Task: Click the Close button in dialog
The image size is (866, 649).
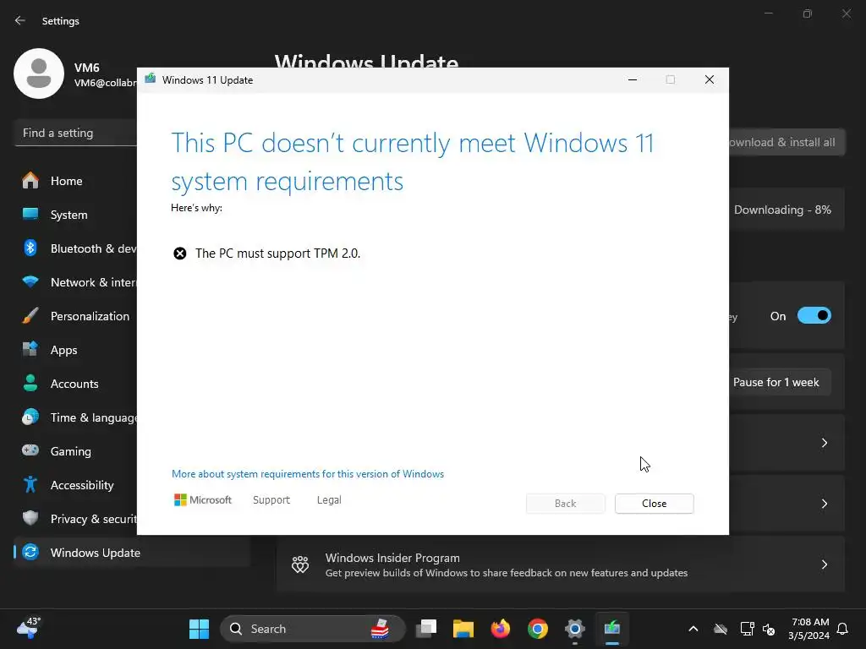Action: pos(654,504)
